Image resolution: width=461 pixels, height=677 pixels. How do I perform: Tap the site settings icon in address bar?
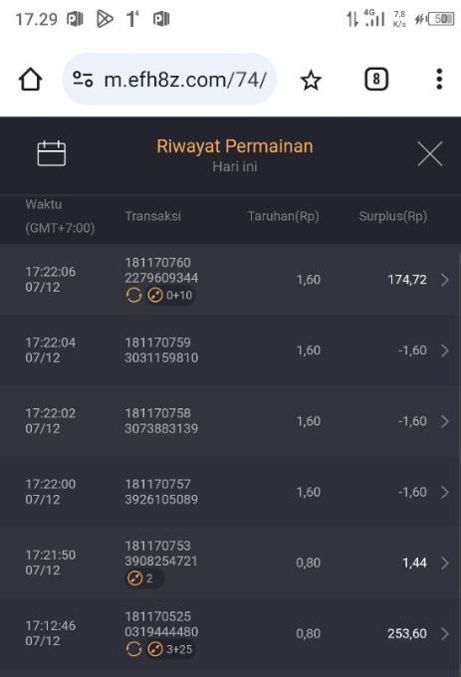pyautogui.click(x=83, y=80)
